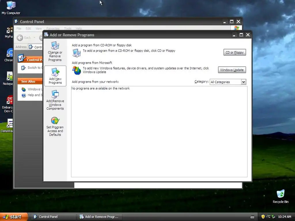Click Add or Remove Programs title bar icon
This screenshot has height=221, width=295.
pos(46,35)
